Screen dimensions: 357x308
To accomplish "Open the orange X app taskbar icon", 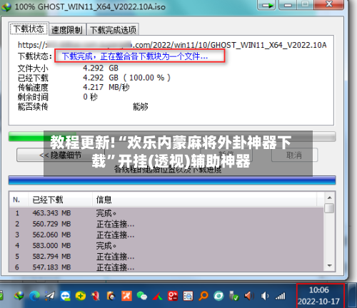I will point(126,296).
